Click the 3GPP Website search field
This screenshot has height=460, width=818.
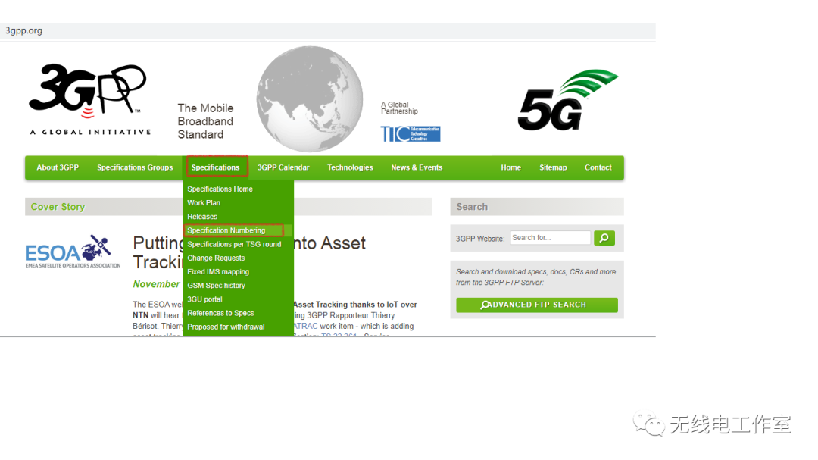(x=551, y=237)
